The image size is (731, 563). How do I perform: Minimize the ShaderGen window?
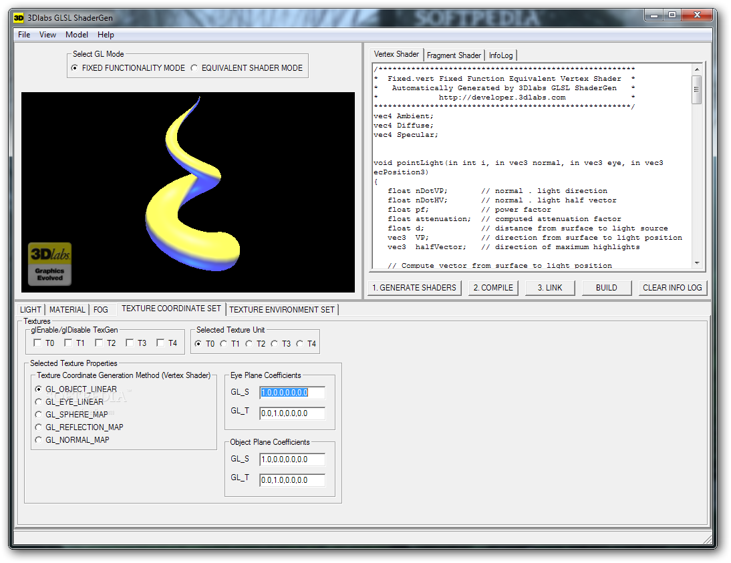[x=655, y=15]
